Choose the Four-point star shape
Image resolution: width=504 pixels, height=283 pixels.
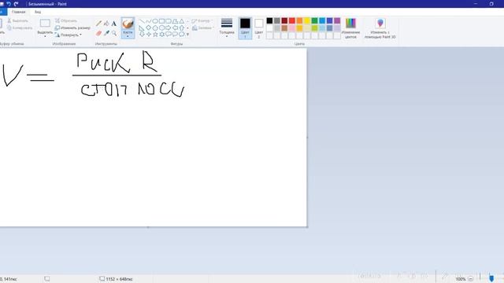tap(149, 35)
